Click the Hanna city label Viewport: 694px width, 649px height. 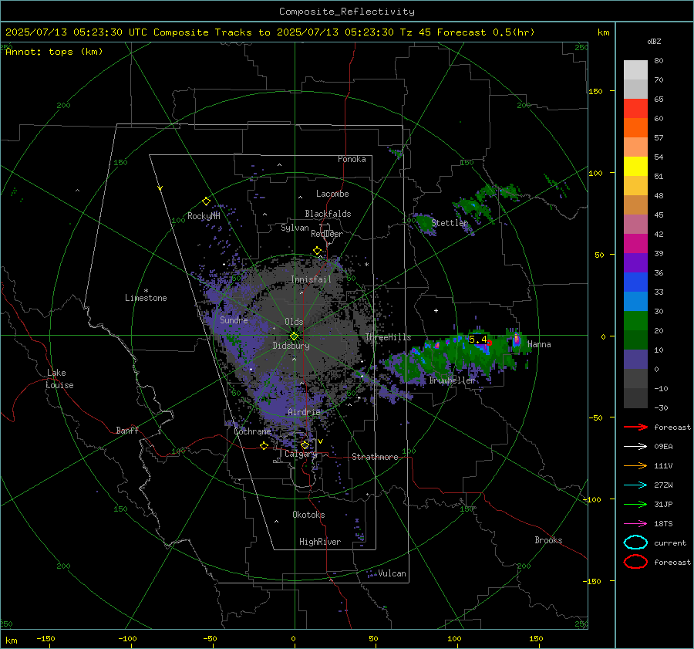(539, 344)
